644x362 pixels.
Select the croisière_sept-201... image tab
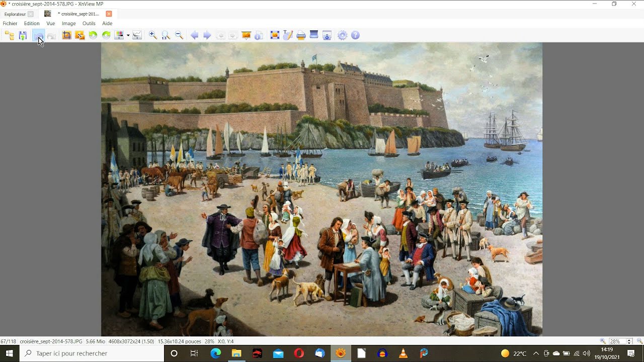[79, 14]
